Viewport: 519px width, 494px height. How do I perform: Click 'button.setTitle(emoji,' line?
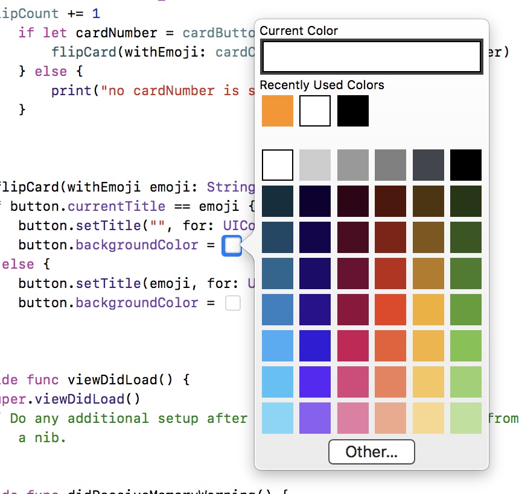pos(108,284)
